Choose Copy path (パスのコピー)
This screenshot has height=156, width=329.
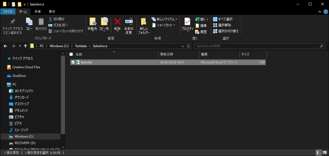tap(58, 25)
